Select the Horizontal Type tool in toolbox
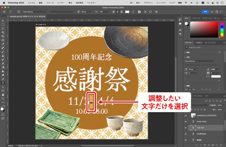This screenshot has height=147, width=226. (x=3, y=83)
